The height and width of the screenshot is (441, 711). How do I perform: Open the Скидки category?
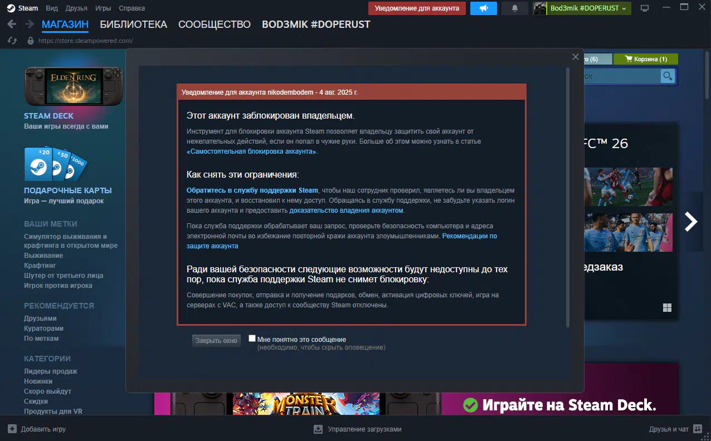tap(36, 401)
